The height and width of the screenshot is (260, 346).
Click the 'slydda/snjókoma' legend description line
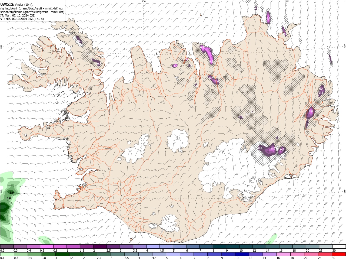(x=32, y=12)
